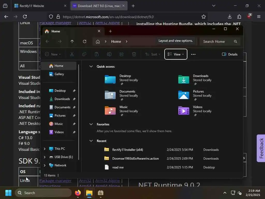265x199 pixels.
Task: Open pinned Desktop in the sidebar
Action: click(60, 90)
